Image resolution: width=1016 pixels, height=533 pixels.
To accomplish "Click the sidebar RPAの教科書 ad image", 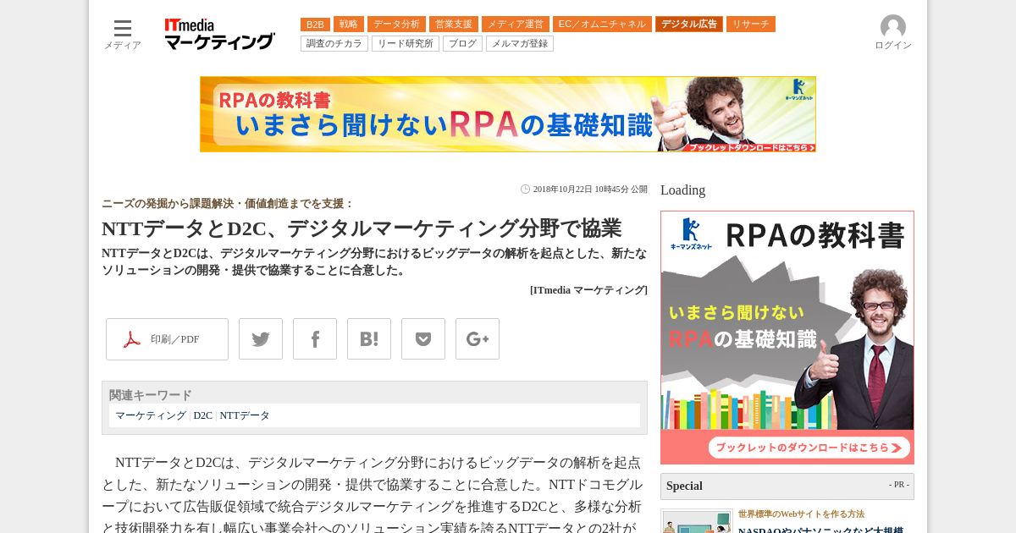I will tap(787, 338).
